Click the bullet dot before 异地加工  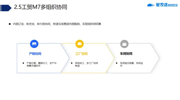[x=72, y=63]
